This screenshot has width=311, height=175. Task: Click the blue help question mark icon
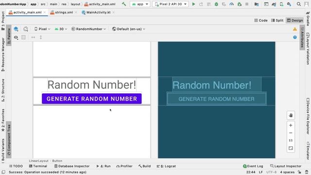(x=295, y=37)
